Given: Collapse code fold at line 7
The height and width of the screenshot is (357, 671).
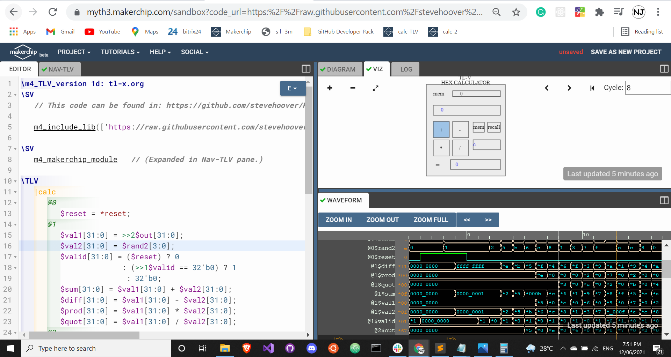Looking at the screenshot, I should (15, 149).
